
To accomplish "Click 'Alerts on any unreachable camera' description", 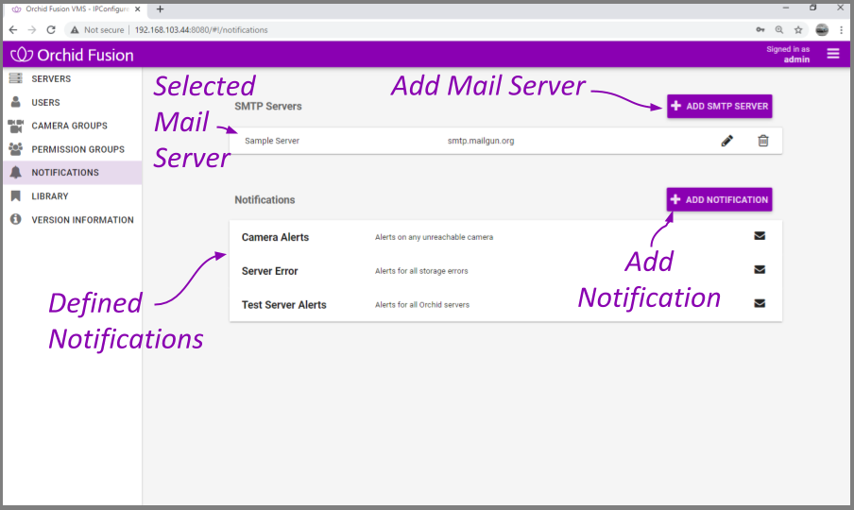I will pyautogui.click(x=434, y=237).
